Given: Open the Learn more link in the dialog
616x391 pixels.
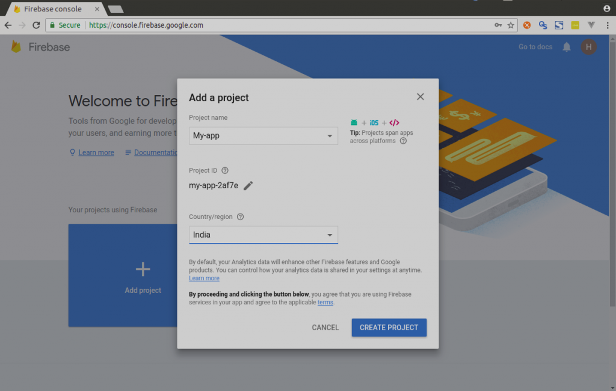Looking at the screenshot, I should (x=204, y=279).
